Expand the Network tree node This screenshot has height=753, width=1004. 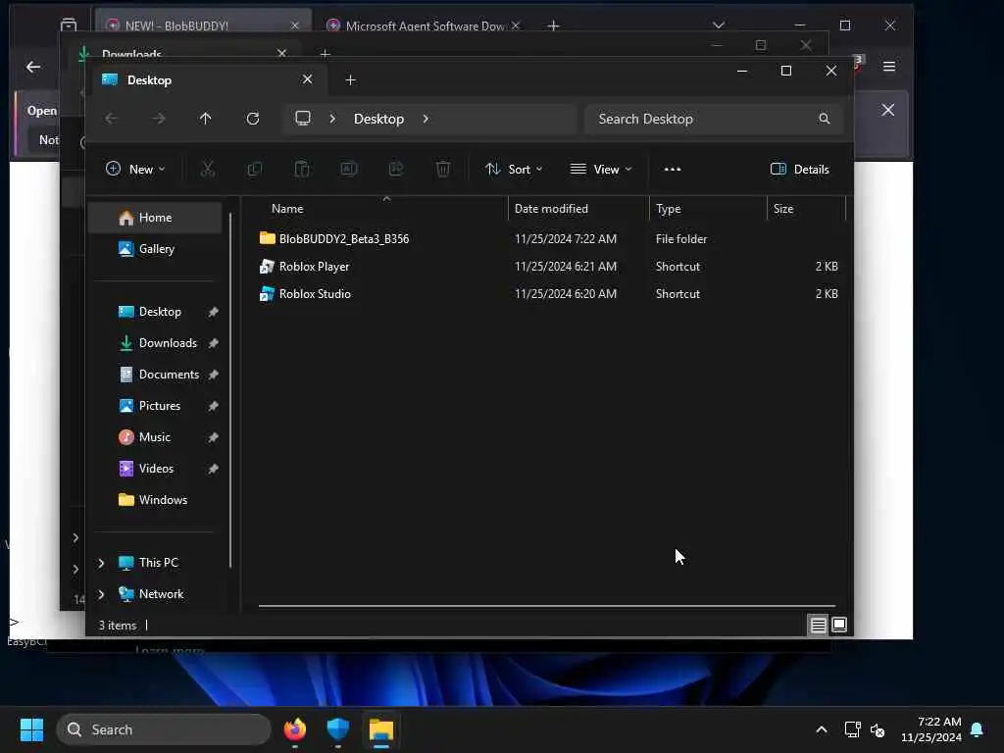(x=101, y=594)
